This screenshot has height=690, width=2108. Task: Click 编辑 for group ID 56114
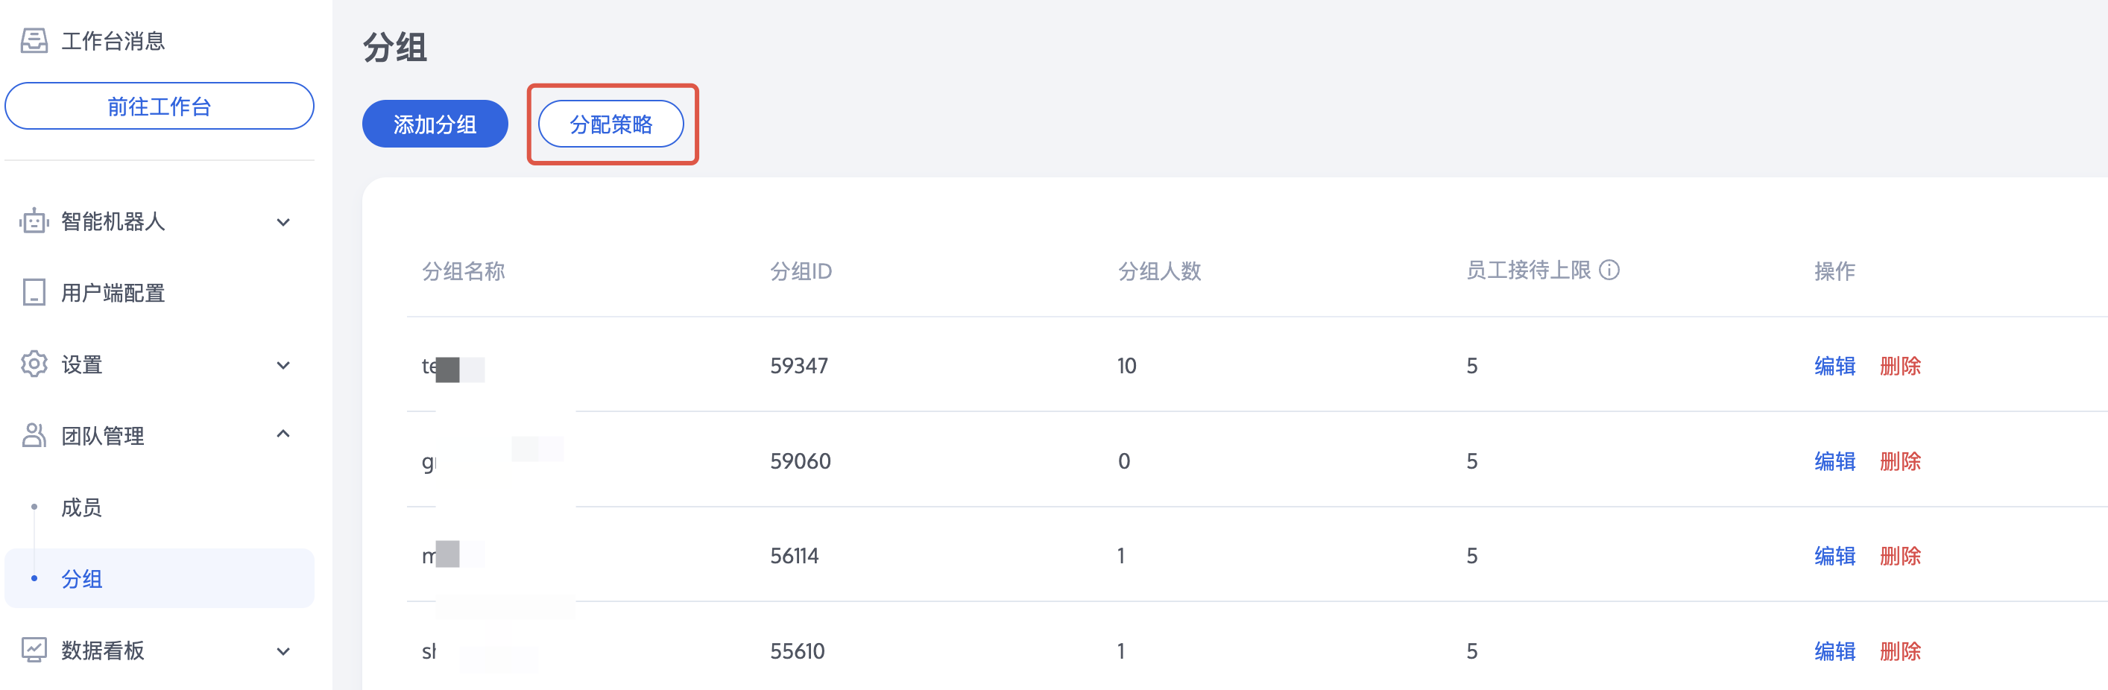tap(1834, 556)
